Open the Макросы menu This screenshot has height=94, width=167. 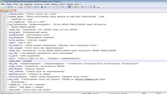pyautogui.click(x=55, y=4)
